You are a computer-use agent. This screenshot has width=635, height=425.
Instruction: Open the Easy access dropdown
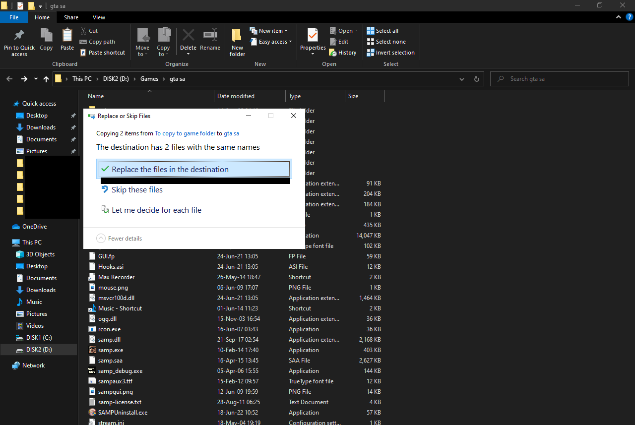coord(270,42)
